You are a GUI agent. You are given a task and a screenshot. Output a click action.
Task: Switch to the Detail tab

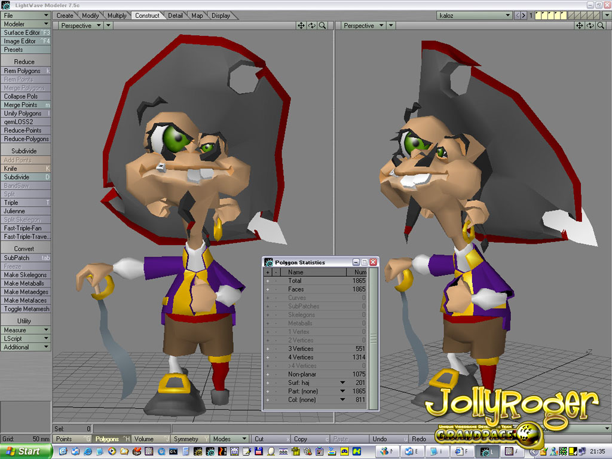tap(175, 16)
